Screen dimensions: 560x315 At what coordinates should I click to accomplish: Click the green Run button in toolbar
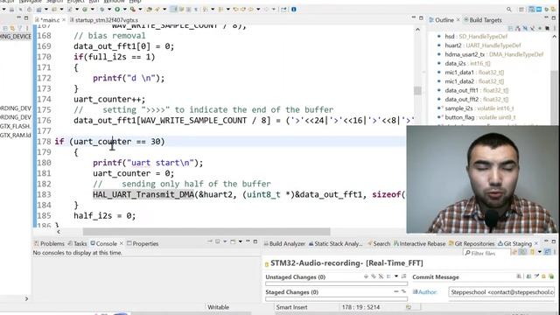(117, 10)
